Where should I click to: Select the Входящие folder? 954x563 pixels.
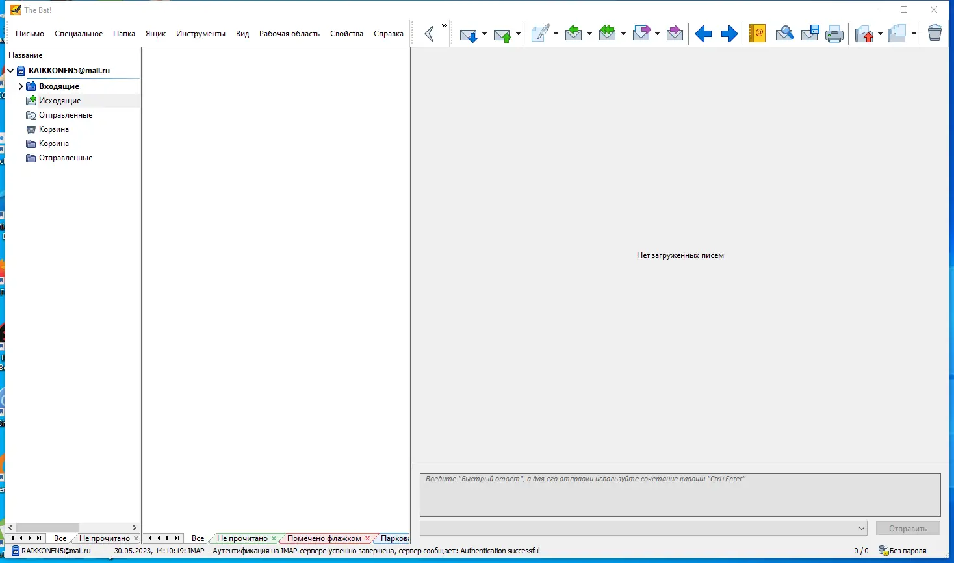point(59,86)
